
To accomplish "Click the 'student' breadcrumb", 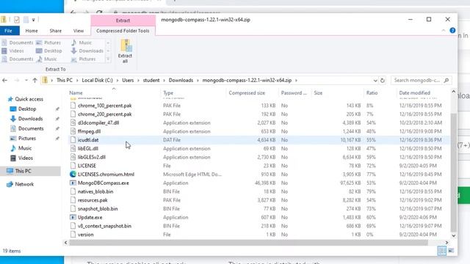I will pyautogui.click(x=151, y=80).
